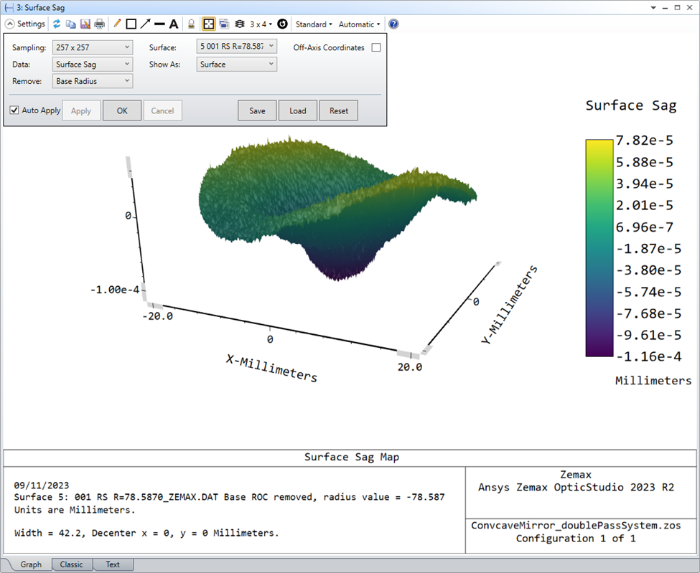The height and width of the screenshot is (573, 700).
Task: Select the rectangle annotation tool
Action: click(x=131, y=24)
